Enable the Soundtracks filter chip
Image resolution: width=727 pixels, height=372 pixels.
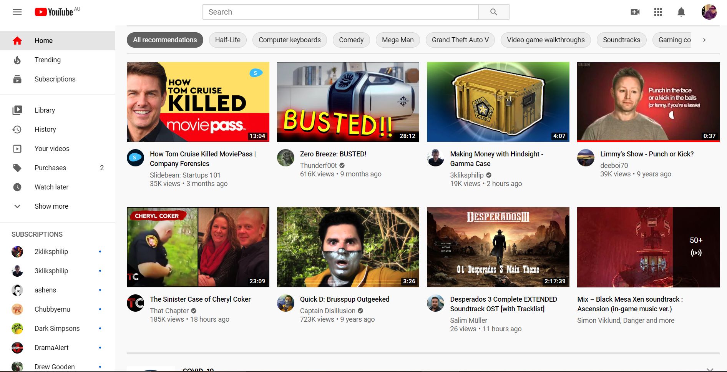[621, 40]
